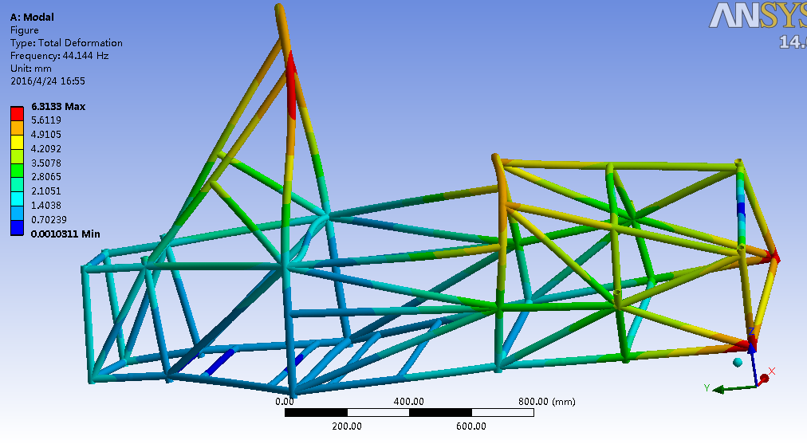807x444 pixels.
Task: Click the 'Type: Total Deformation' label
Action: [66, 43]
